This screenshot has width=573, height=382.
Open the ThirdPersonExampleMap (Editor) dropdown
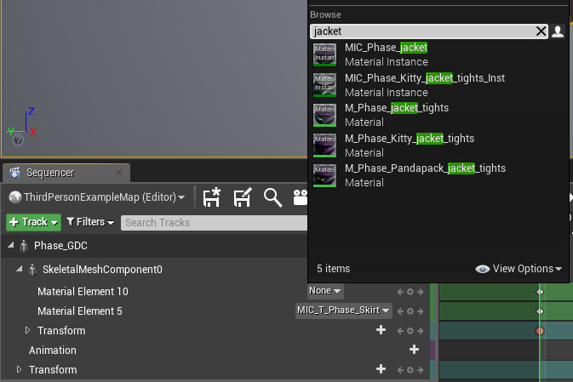click(97, 197)
